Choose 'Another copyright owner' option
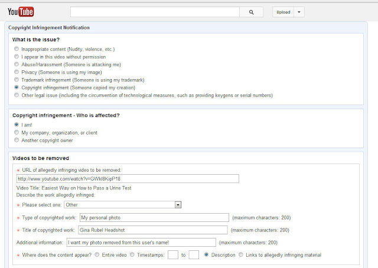This screenshot has height=268, width=378. pyautogui.click(x=17, y=140)
